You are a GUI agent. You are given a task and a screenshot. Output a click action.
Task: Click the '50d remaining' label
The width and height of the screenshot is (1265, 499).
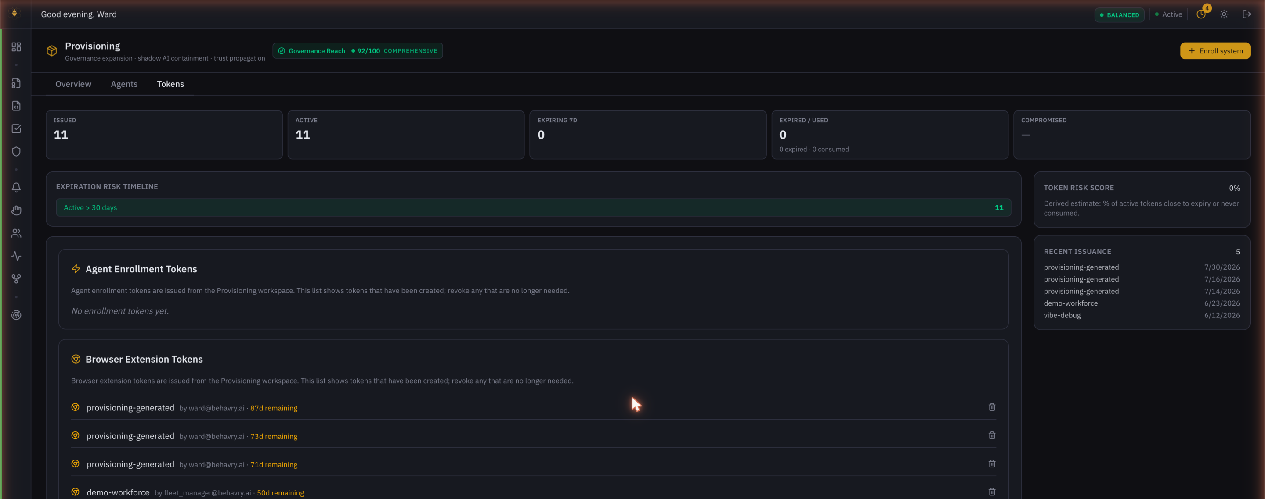point(280,493)
